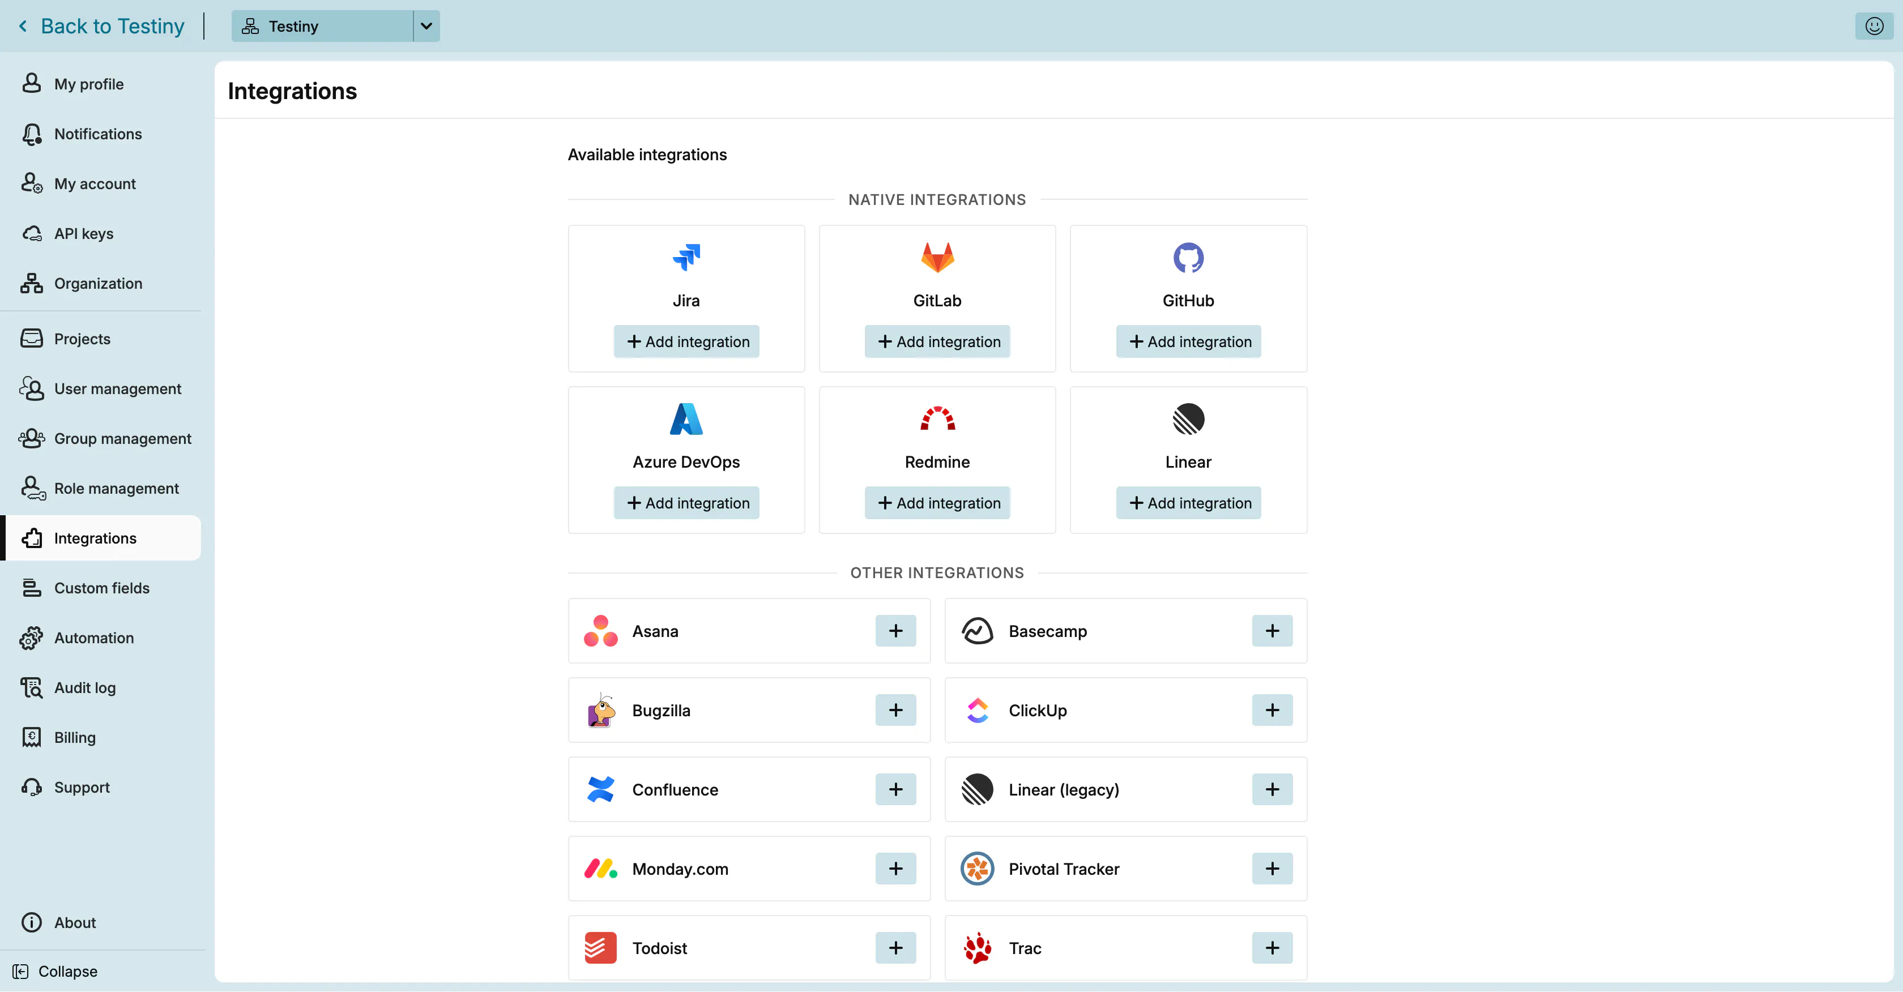Add the GitHub integration
Screen dimensions: 1903x992
1189,341
